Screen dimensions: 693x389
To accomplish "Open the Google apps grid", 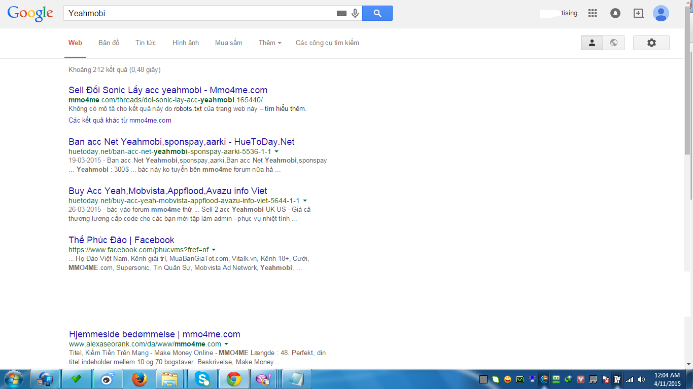I will [593, 14].
